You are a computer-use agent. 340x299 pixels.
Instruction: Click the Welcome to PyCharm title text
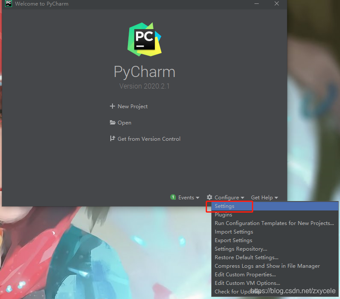tap(41, 4)
